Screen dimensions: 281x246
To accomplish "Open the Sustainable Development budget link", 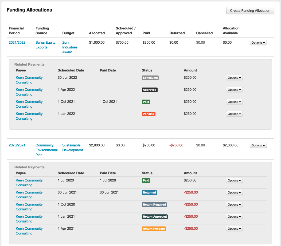I will pyautogui.click(x=72, y=147).
